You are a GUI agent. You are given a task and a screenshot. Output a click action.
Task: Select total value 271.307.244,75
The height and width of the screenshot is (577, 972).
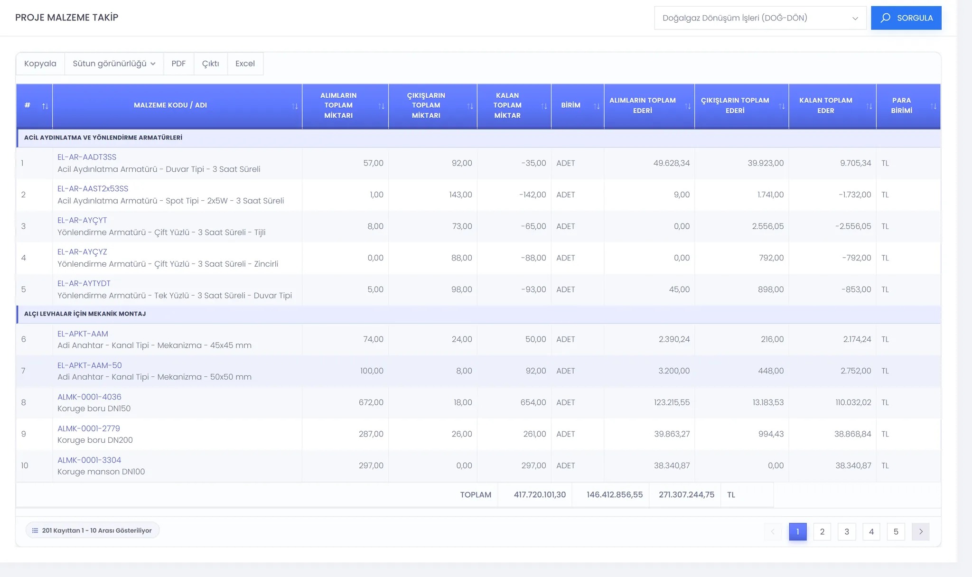click(686, 494)
